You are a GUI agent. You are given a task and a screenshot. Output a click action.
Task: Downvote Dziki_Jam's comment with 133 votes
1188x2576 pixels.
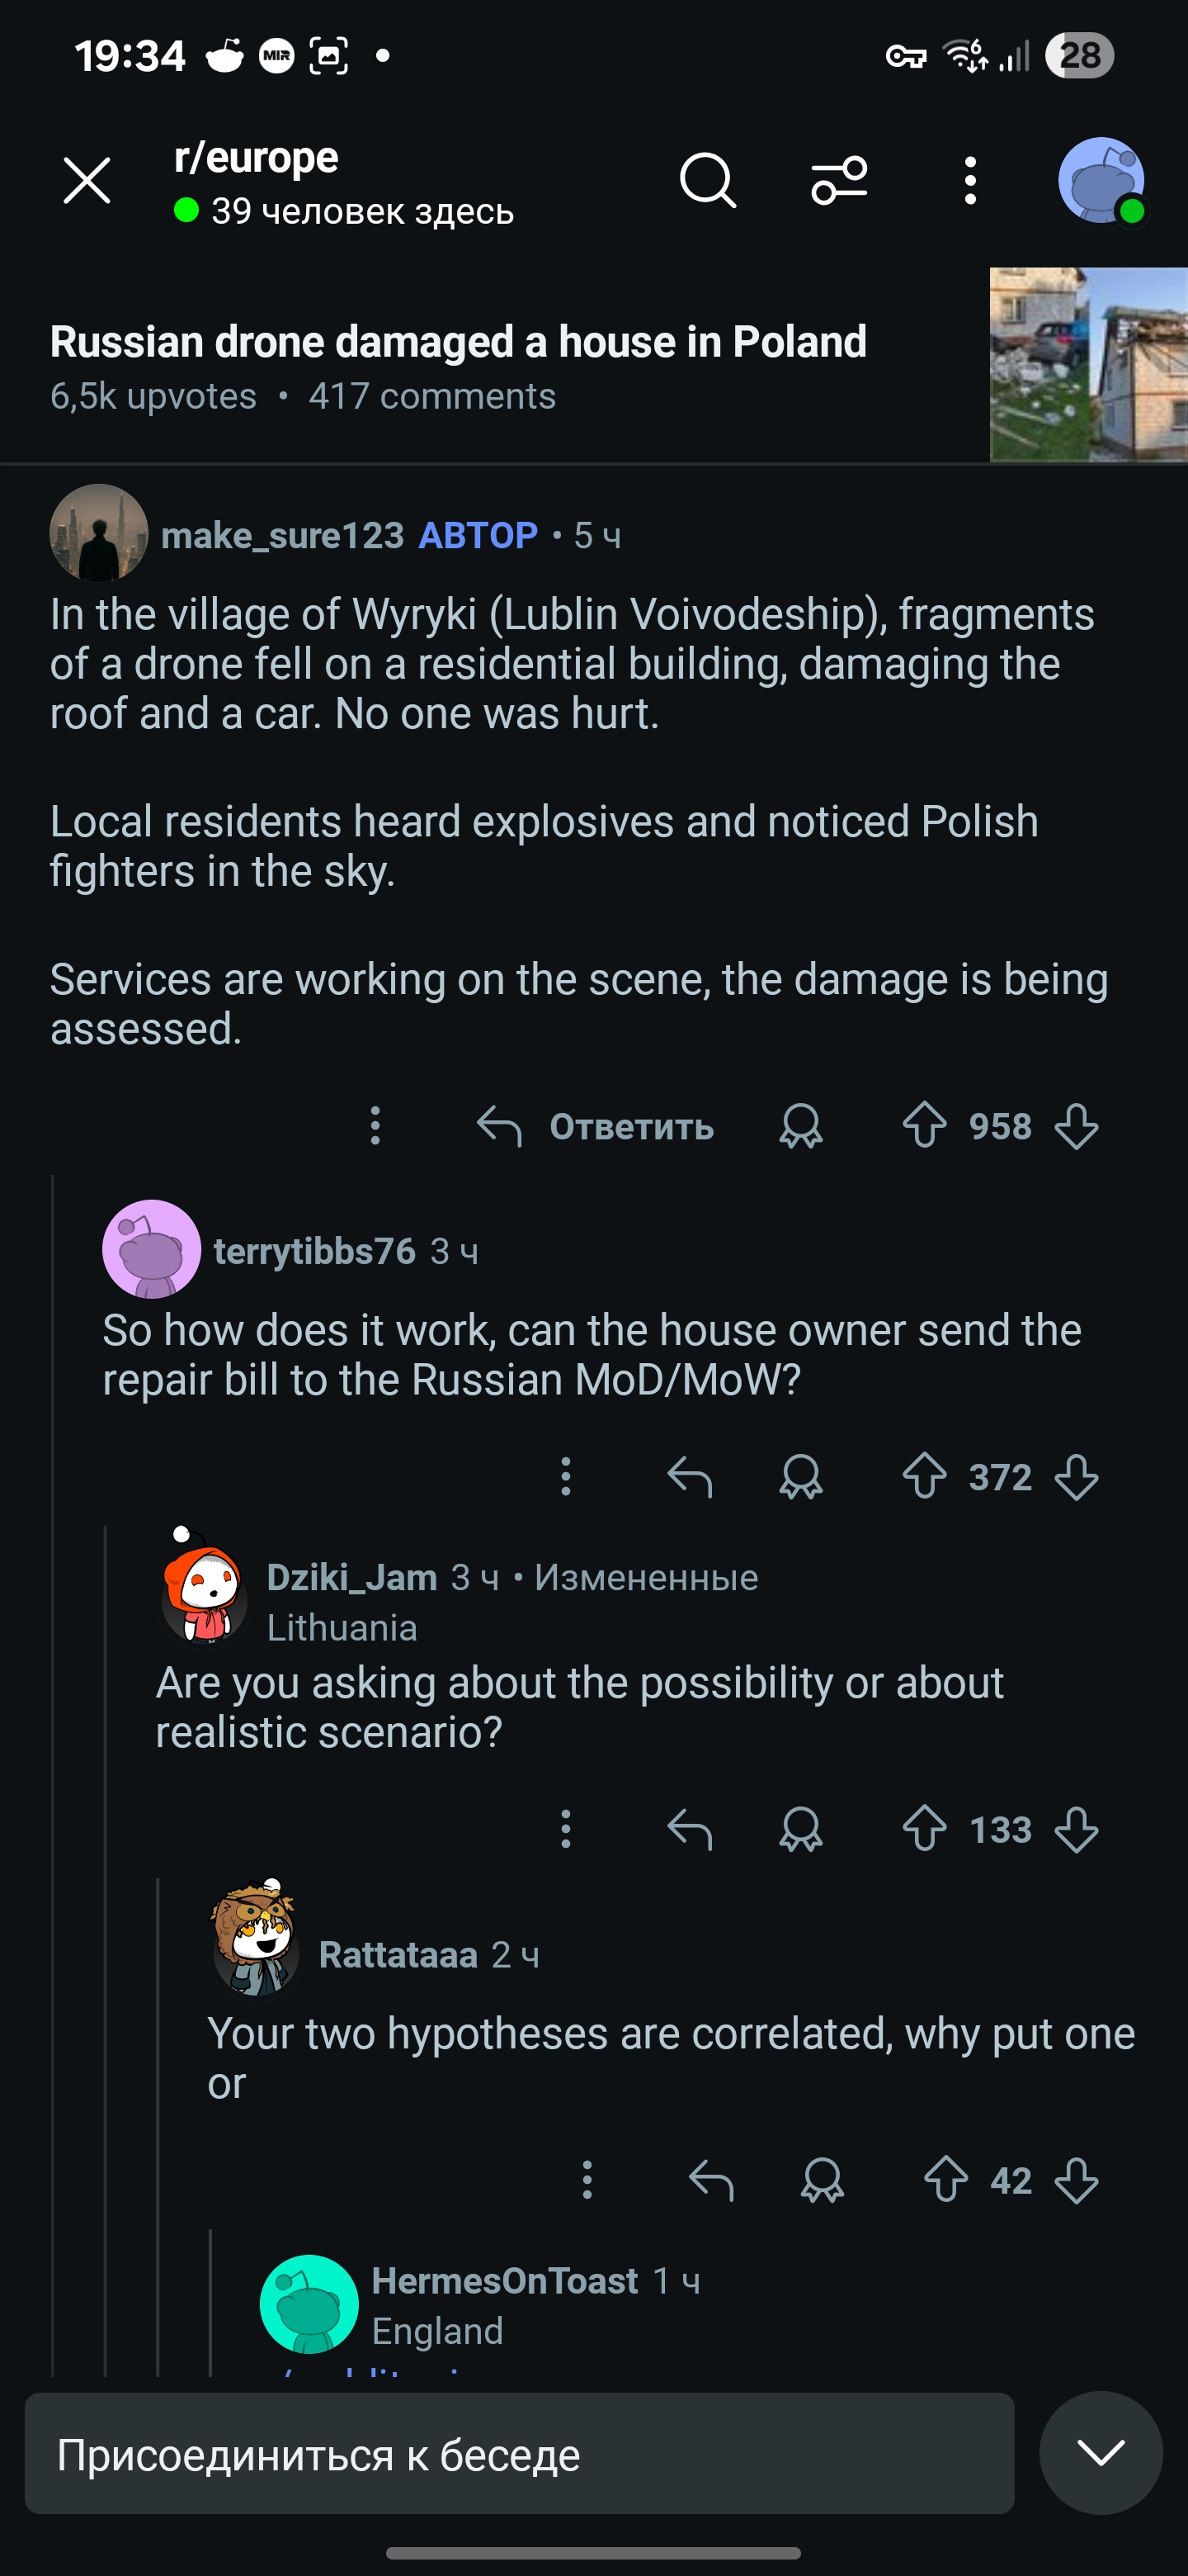(1076, 1830)
